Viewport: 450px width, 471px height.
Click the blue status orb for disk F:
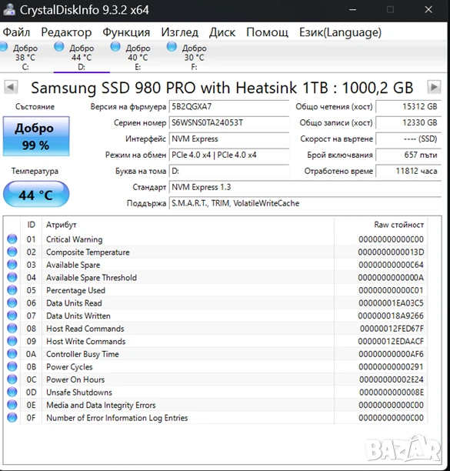click(172, 46)
